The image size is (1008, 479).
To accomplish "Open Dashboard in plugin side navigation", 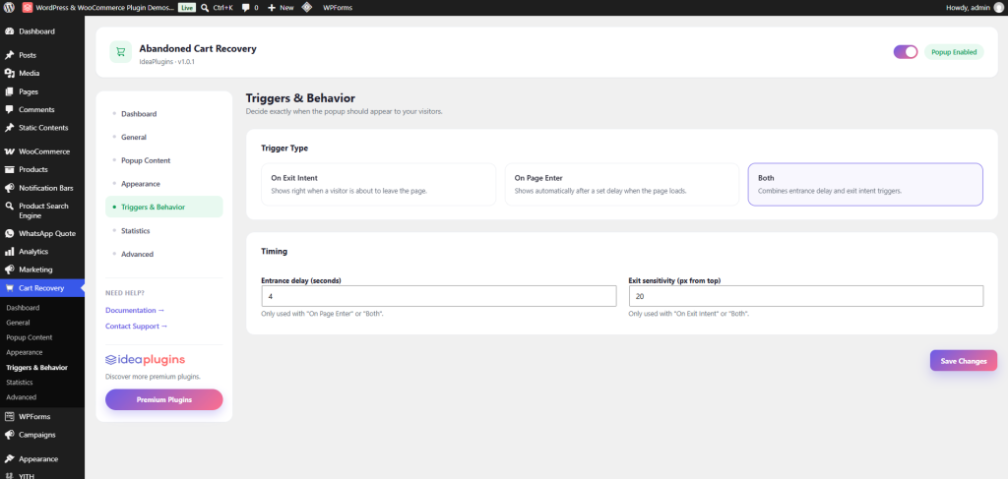I will coord(164,114).
